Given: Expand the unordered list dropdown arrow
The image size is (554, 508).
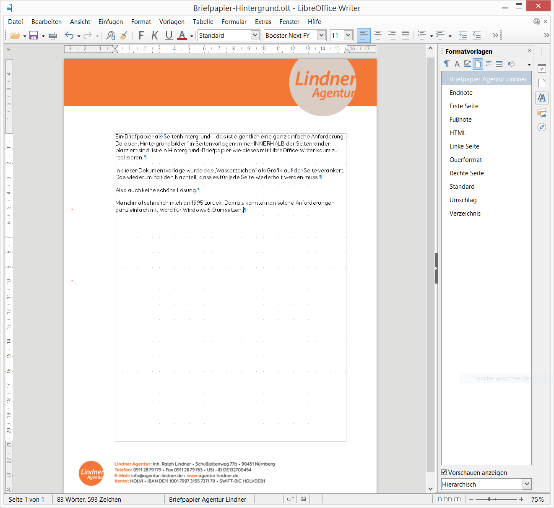Looking at the screenshot, I should coord(432,36).
